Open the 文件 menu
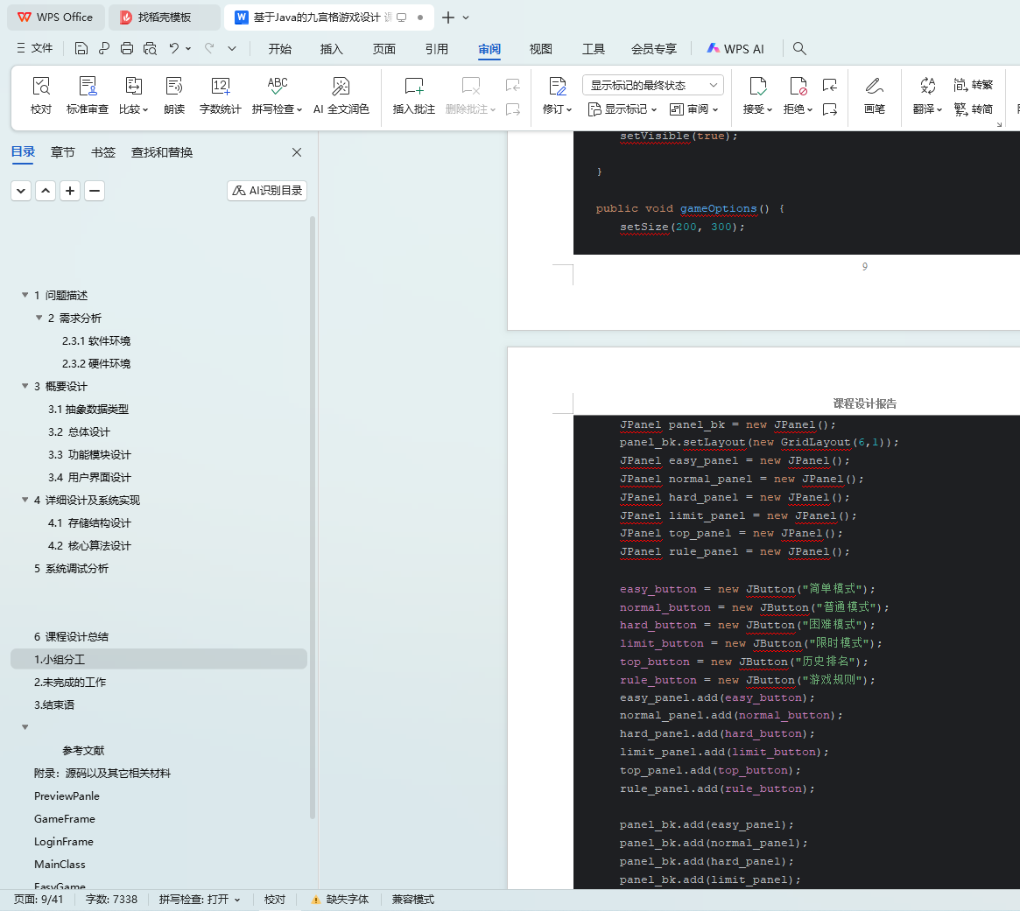Screen dimensions: 1020x911 pyautogui.click(x=35, y=48)
